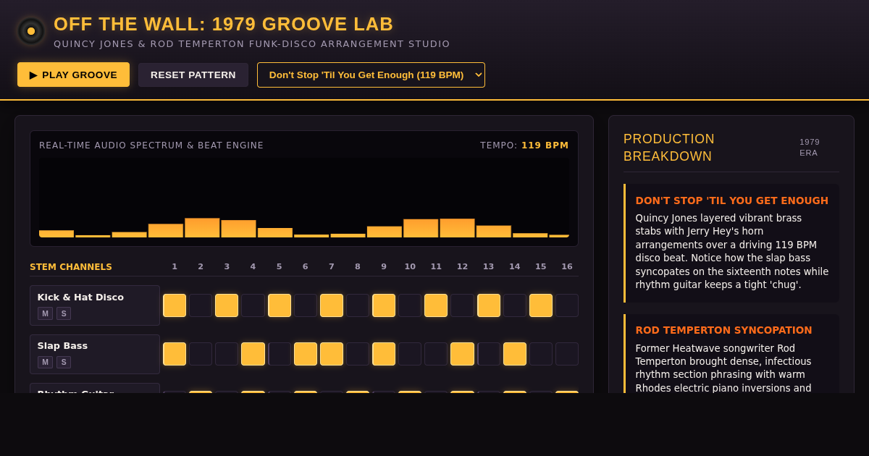Toggle Slap Bass step 15

(541, 354)
